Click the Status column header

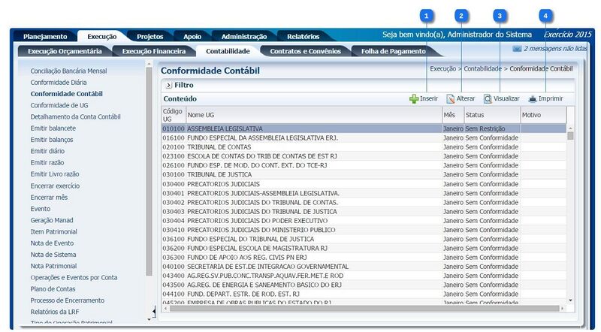coord(475,115)
